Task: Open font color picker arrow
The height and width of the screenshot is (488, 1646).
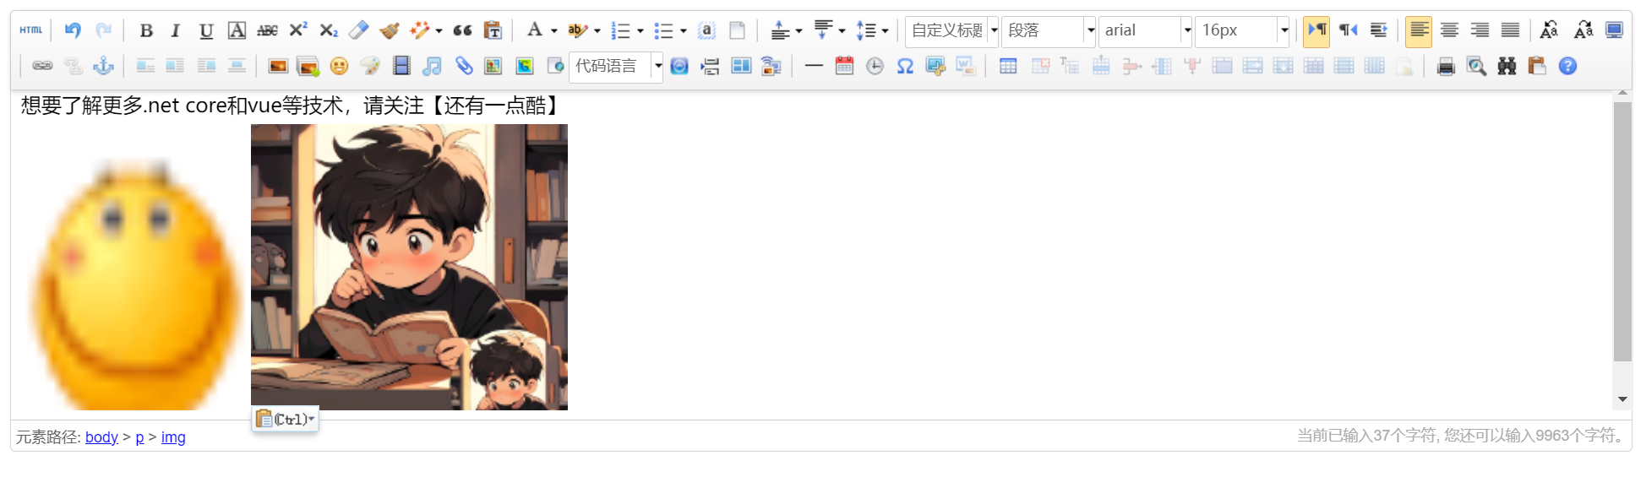Action: pos(554,31)
